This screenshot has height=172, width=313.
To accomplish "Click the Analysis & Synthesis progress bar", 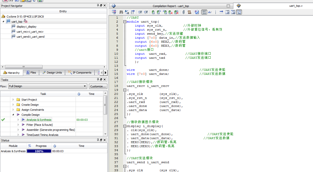I will pos(39,151).
